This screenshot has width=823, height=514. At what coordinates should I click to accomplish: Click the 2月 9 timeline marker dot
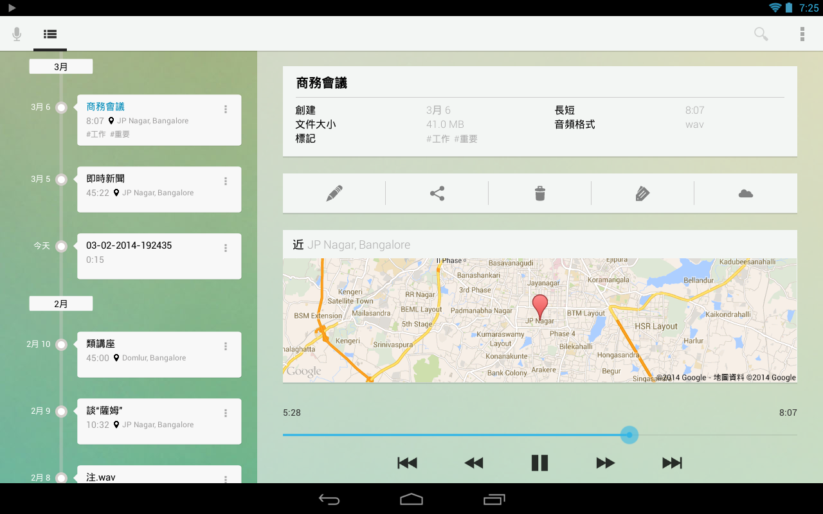tap(61, 411)
